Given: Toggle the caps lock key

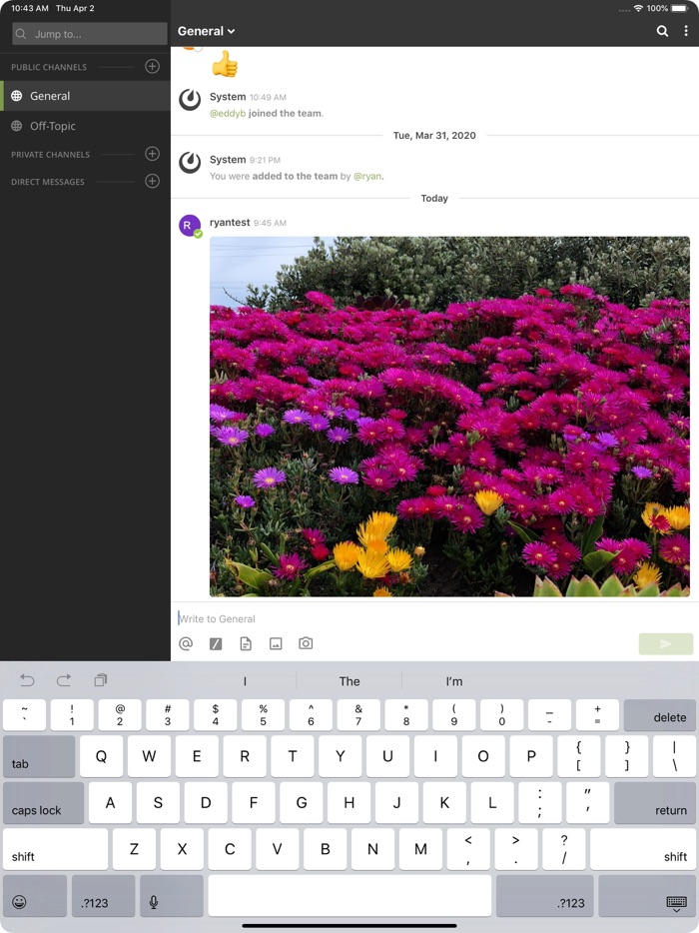Looking at the screenshot, I should coord(43,803).
